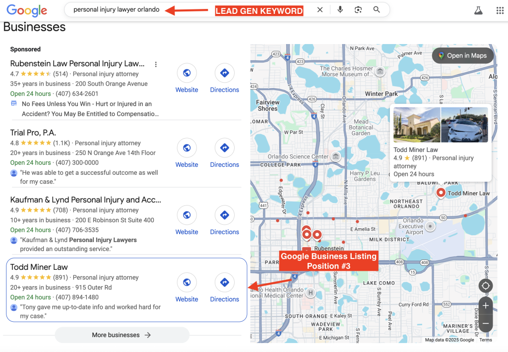Open Google Lens image search icon

click(x=358, y=10)
